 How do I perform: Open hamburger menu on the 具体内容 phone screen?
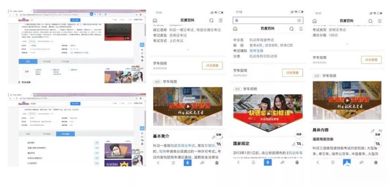[379, 20]
